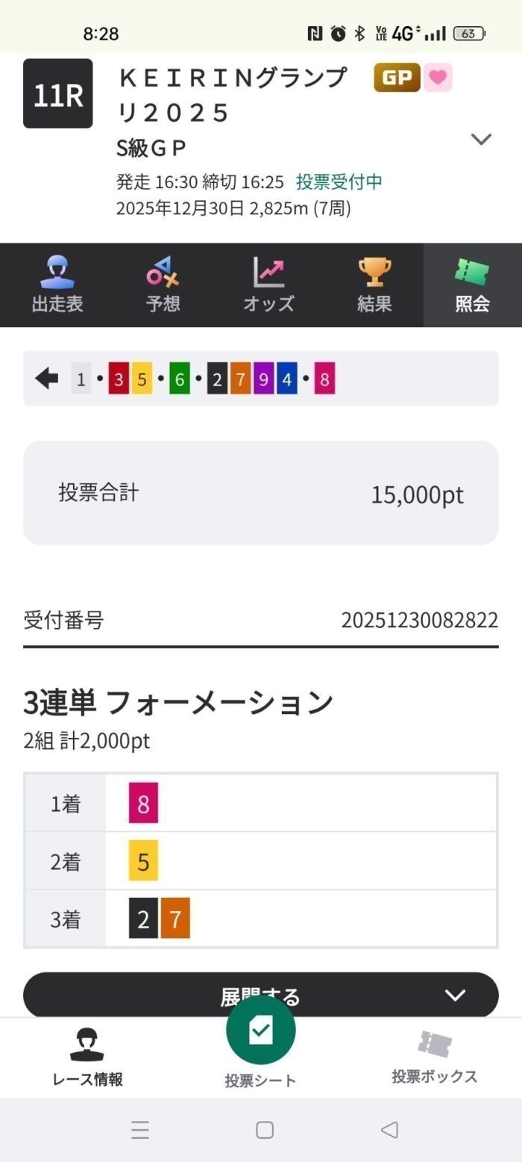Tap the pink heart favorite toggle
522x1162 pixels.
438,78
